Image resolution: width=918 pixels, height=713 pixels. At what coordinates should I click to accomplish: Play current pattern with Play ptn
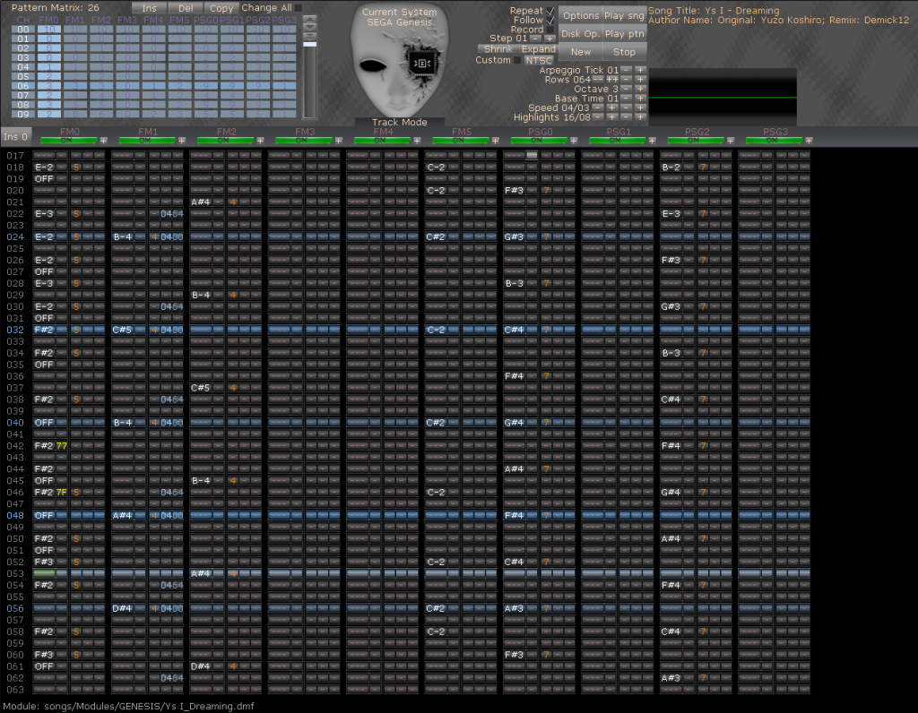pos(624,34)
